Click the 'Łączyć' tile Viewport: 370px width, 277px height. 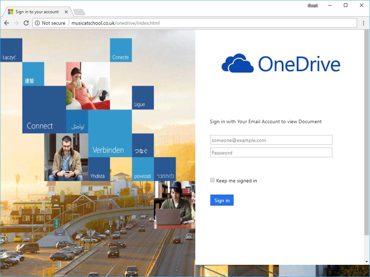pyautogui.click(x=11, y=50)
